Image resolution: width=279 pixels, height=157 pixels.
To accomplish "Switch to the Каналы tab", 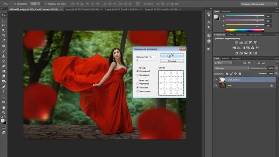I will coord(225,58).
